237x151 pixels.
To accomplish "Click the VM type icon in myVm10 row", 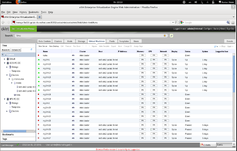I will point(73,64).
